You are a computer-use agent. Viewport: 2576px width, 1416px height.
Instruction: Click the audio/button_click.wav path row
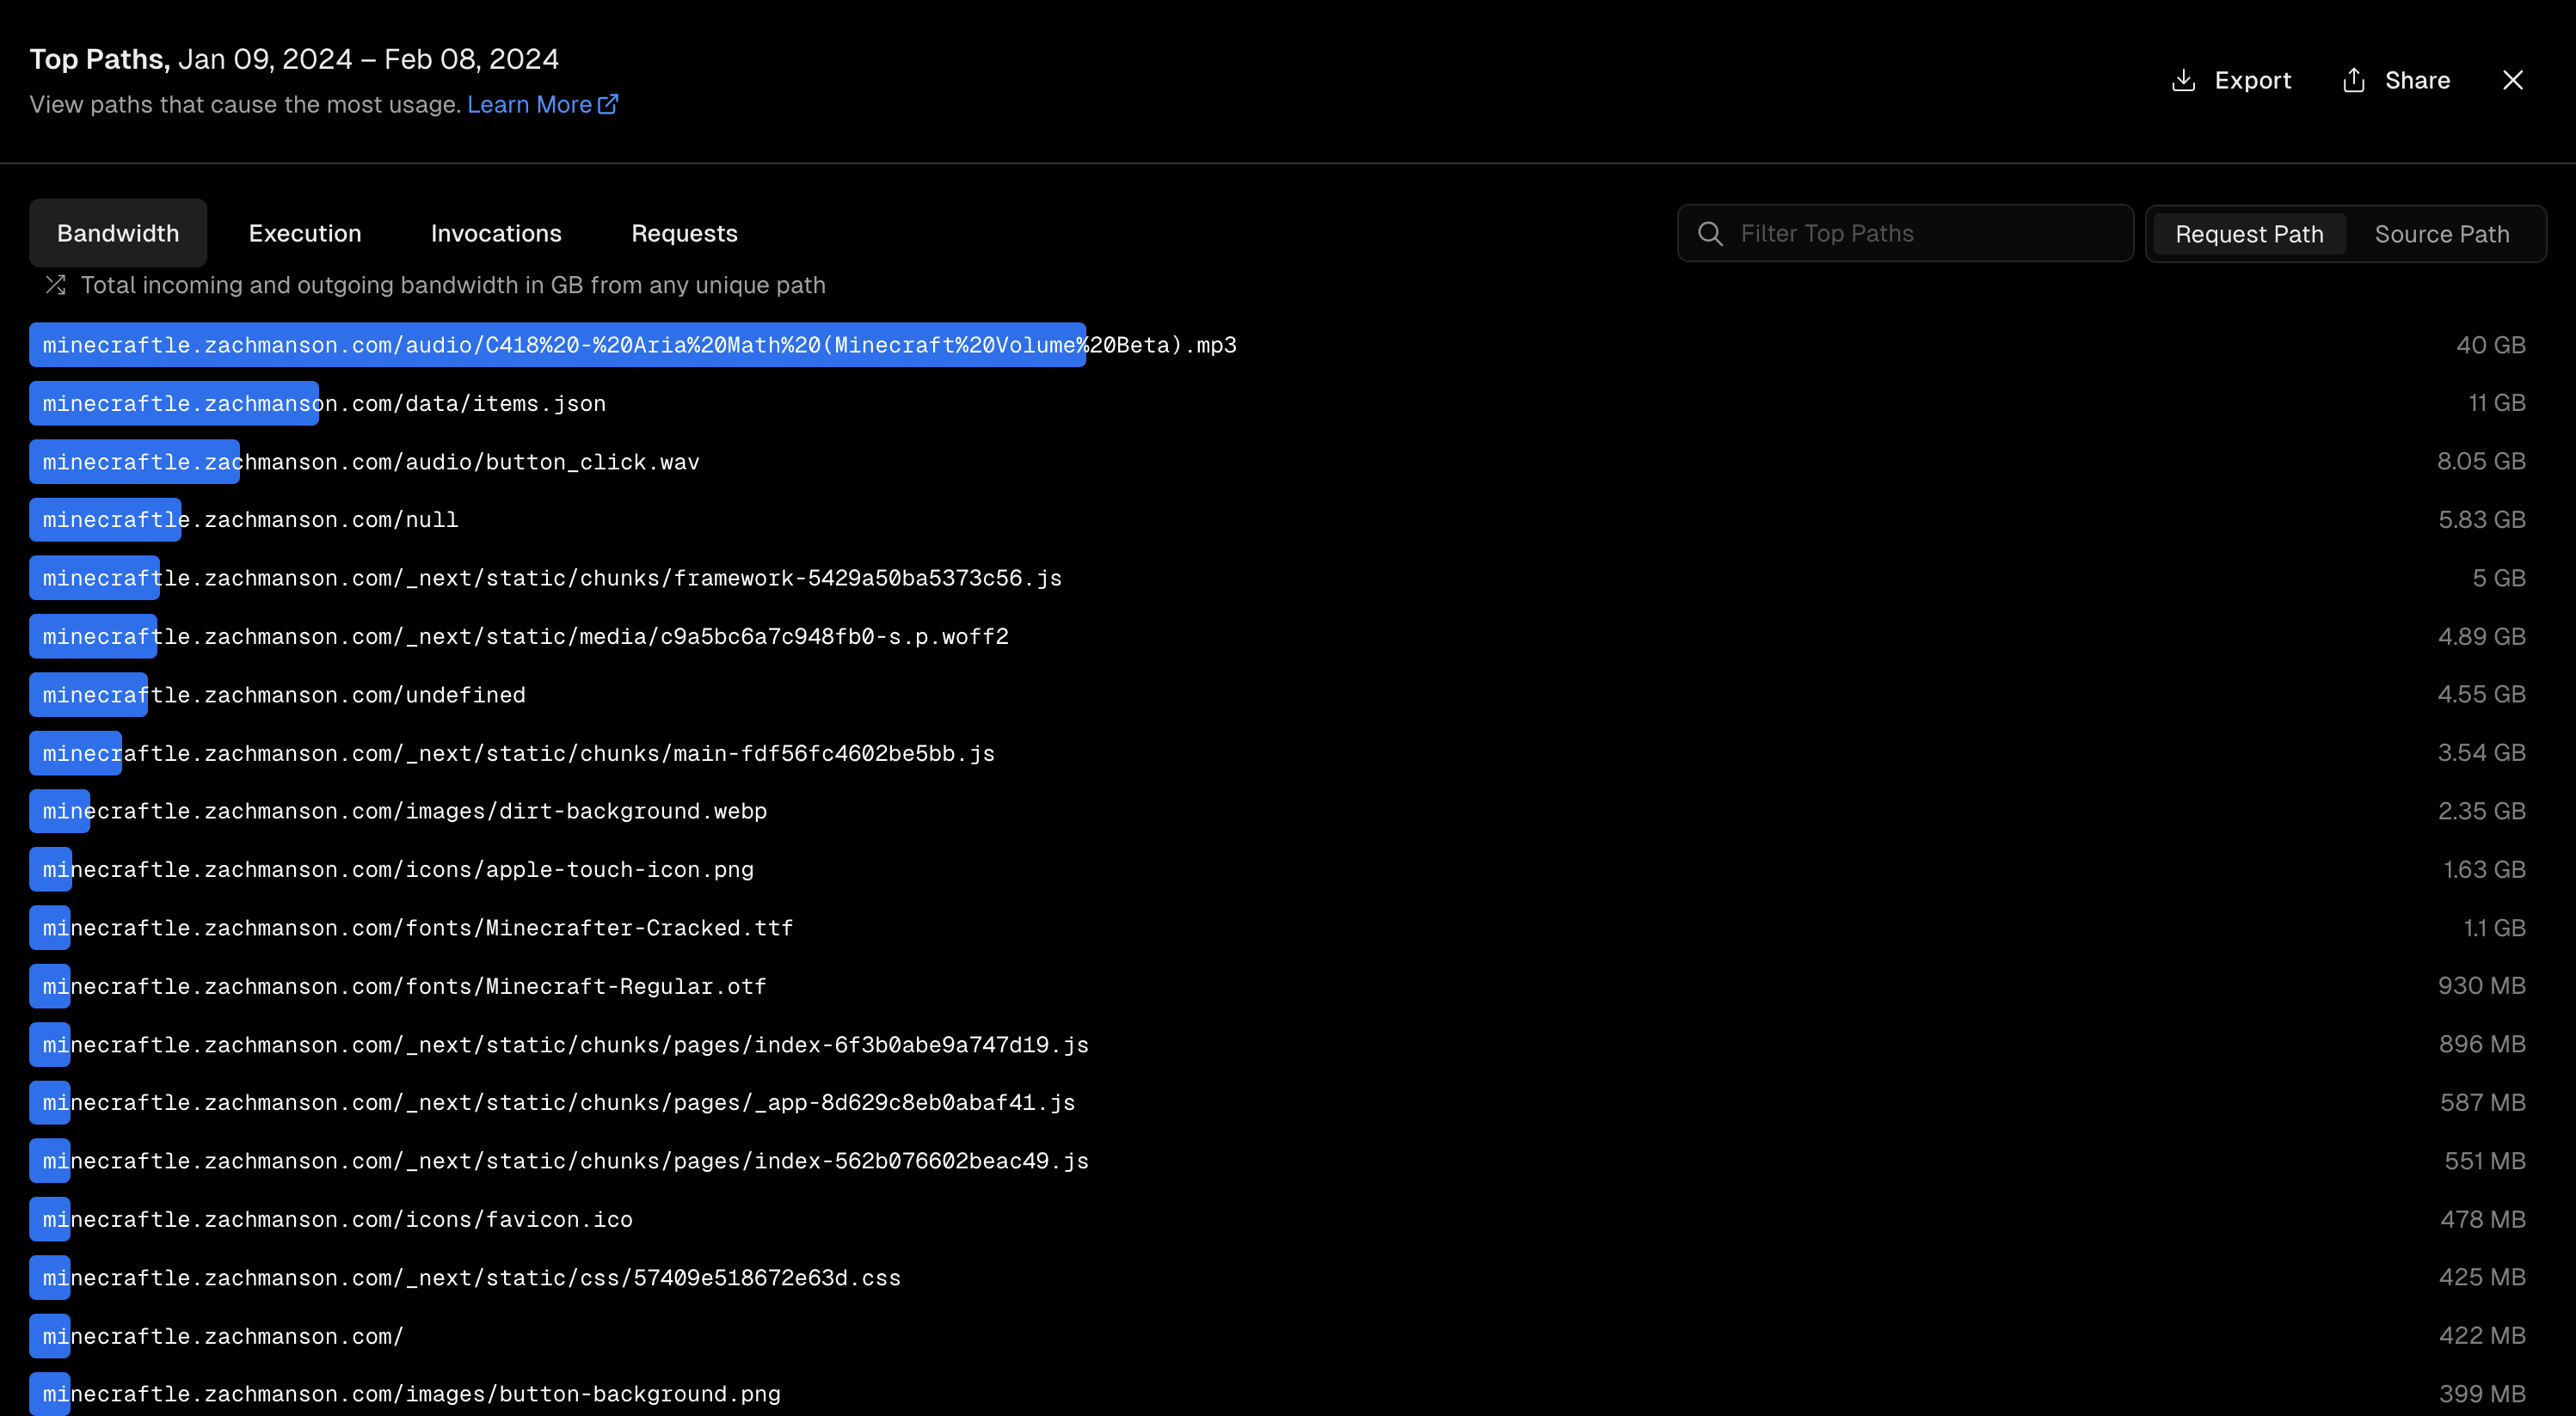[1287, 462]
